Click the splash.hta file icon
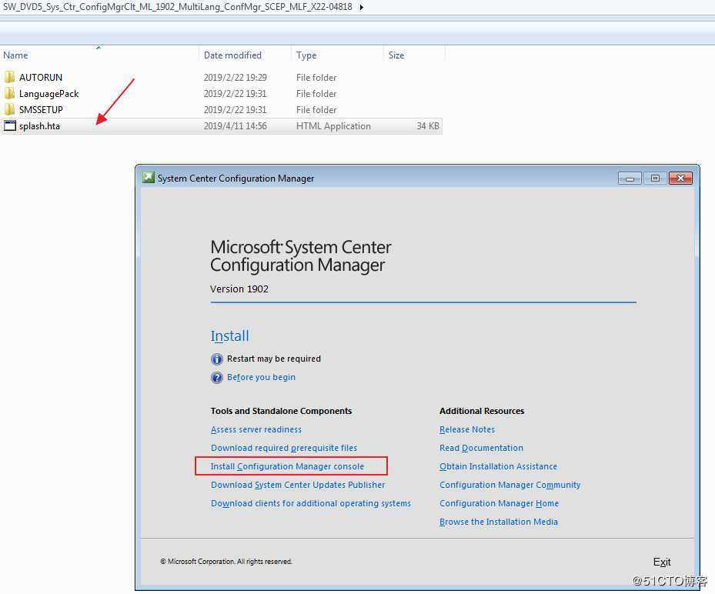Image resolution: width=715 pixels, height=594 pixels. (9, 126)
